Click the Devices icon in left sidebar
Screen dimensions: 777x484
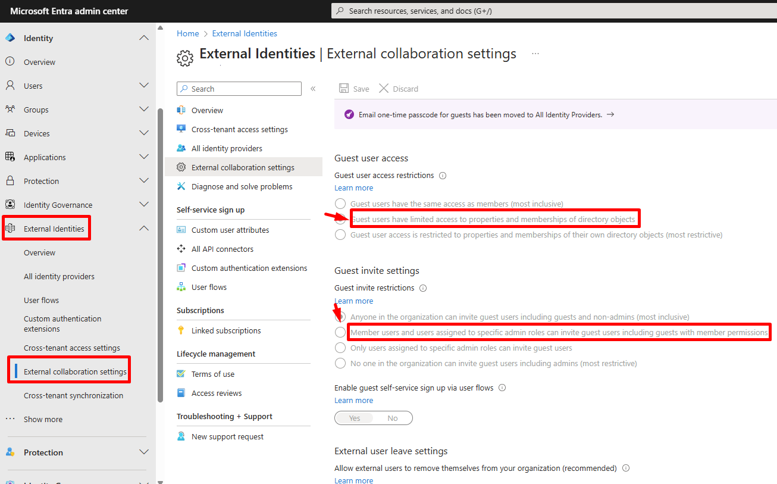[10, 133]
